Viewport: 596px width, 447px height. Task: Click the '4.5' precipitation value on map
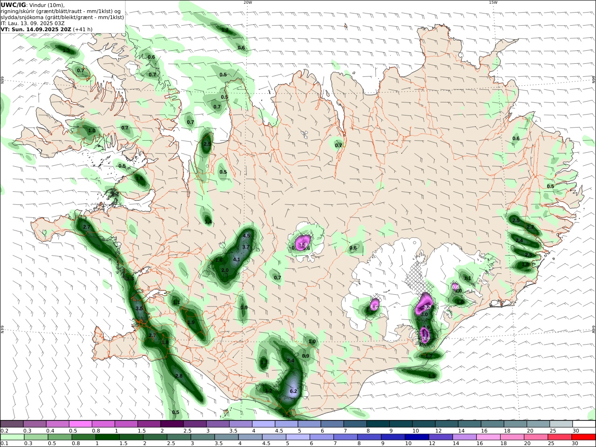coord(247,236)
